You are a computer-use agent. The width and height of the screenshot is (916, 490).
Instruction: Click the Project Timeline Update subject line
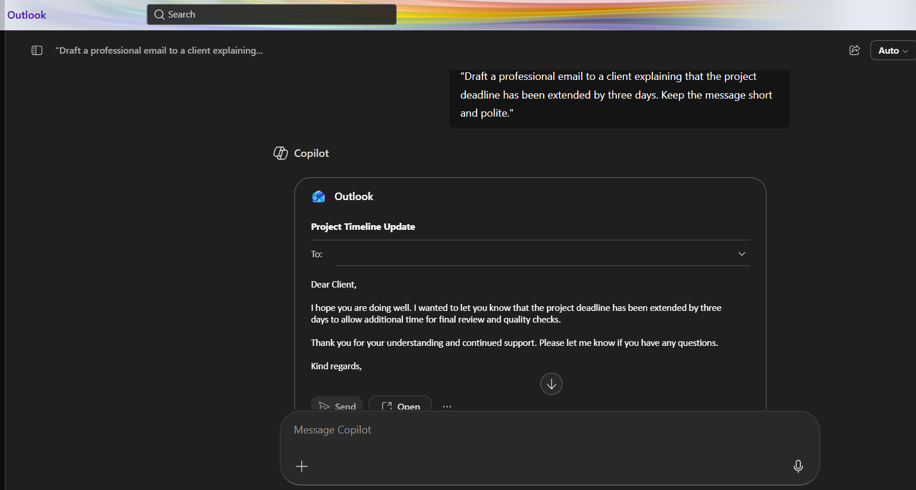click(x=363, y=227)
